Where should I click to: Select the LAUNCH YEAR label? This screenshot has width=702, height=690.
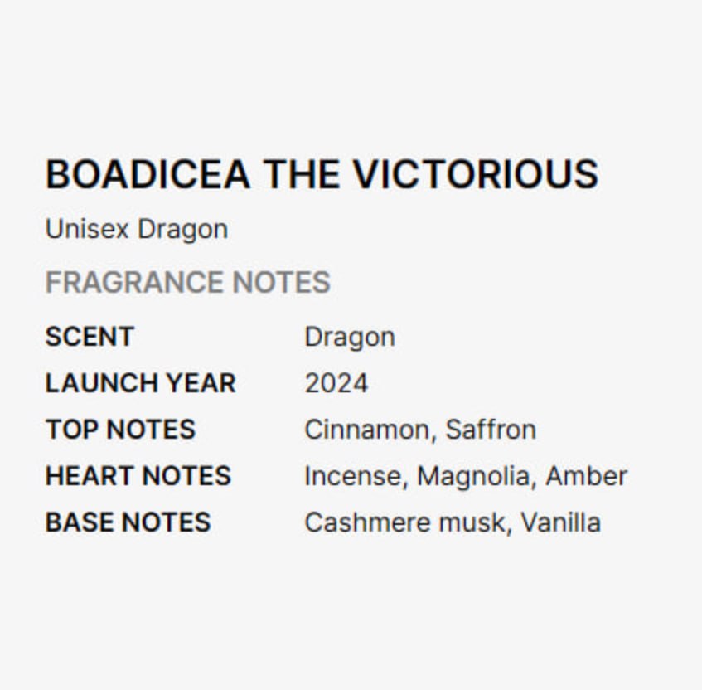(x=141, y=383)
